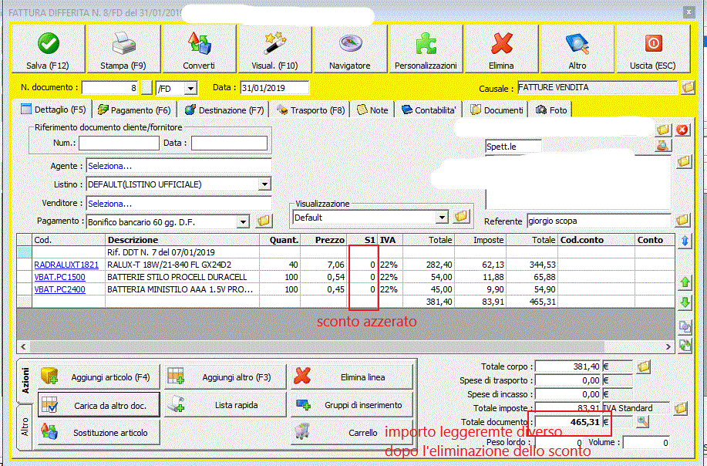707x466 pixels.
Task: Click folder icon next to Referente field
Action: pyautogui.click(x=682, y=220)
